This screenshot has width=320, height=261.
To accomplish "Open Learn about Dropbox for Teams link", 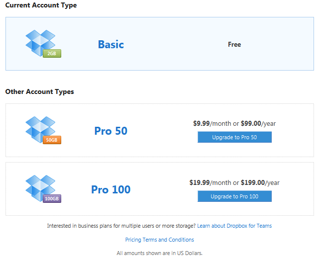I will tap(234, 226).
